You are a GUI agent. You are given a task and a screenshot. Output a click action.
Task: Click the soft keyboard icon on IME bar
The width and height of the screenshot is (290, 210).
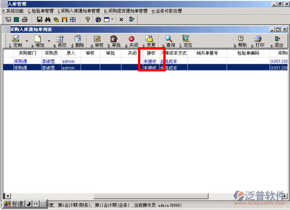coord(43,204)
